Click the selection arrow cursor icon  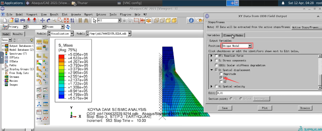pos(95,21)
